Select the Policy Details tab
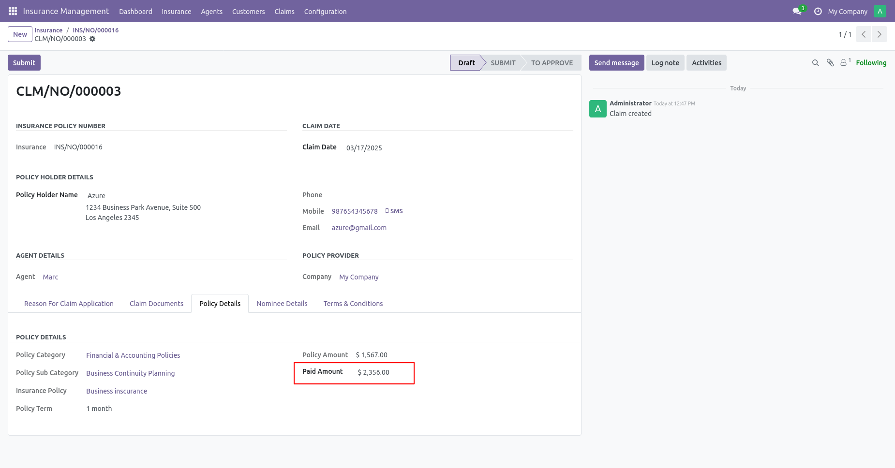 [x=220, y=304]
